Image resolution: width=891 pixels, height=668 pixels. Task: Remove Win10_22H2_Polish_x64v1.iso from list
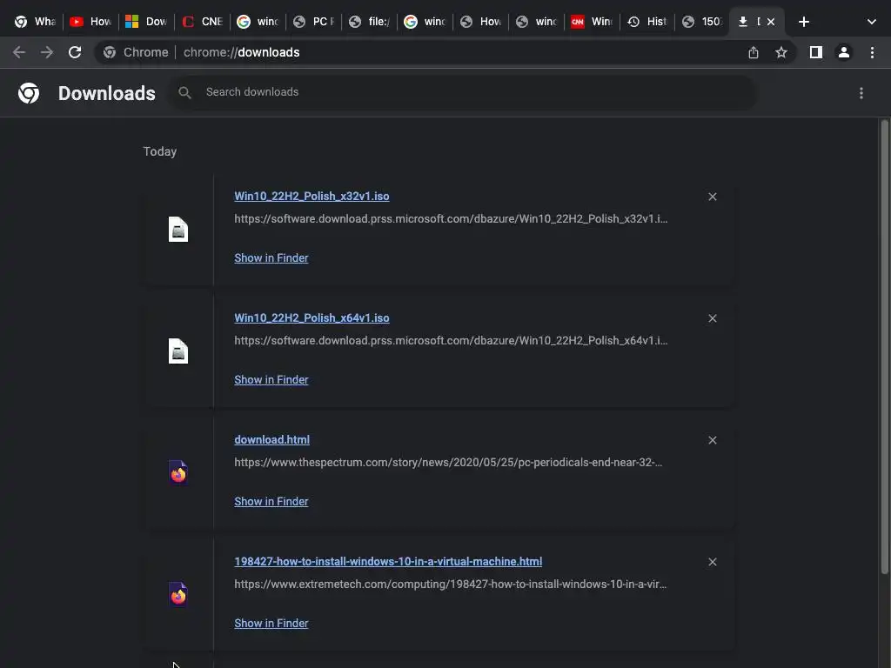tap(712, 318)
